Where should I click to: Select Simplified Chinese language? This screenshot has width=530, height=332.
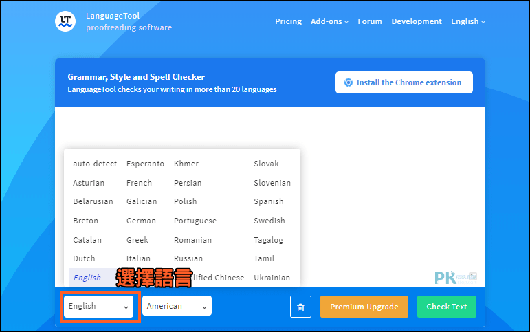pyautogui.click(x=218, y=278)
